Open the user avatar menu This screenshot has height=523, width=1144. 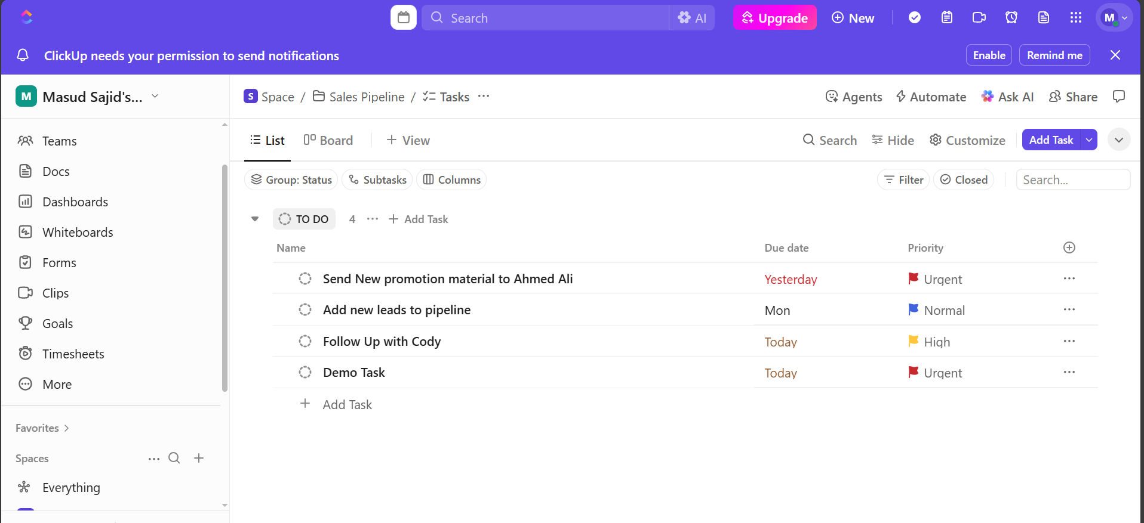point(1114,17)
